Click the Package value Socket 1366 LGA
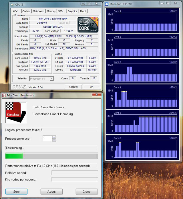The width and height of the screenshot is (183, 199). coord(53,27)
